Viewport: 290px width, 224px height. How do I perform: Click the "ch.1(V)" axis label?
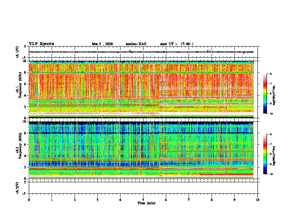click(x=18, y=52)
